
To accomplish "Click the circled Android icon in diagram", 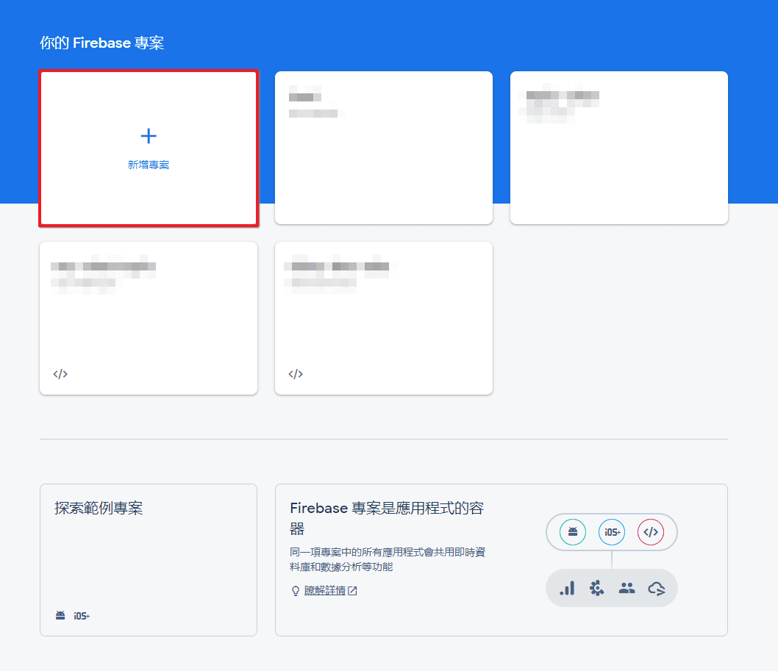I will click(573, 532).
